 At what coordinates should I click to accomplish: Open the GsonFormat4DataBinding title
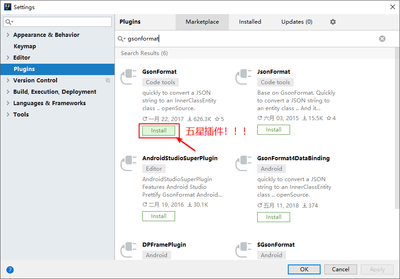click(293, 158)
